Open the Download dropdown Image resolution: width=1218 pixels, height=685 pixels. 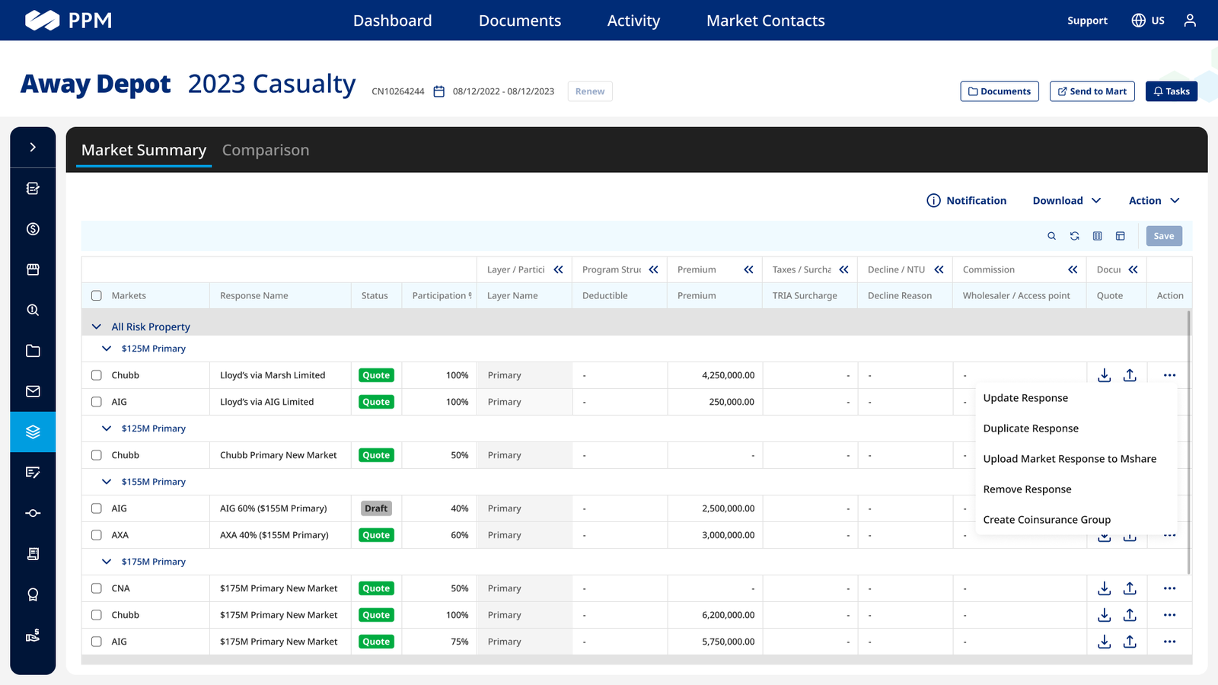pos(1067,201)
